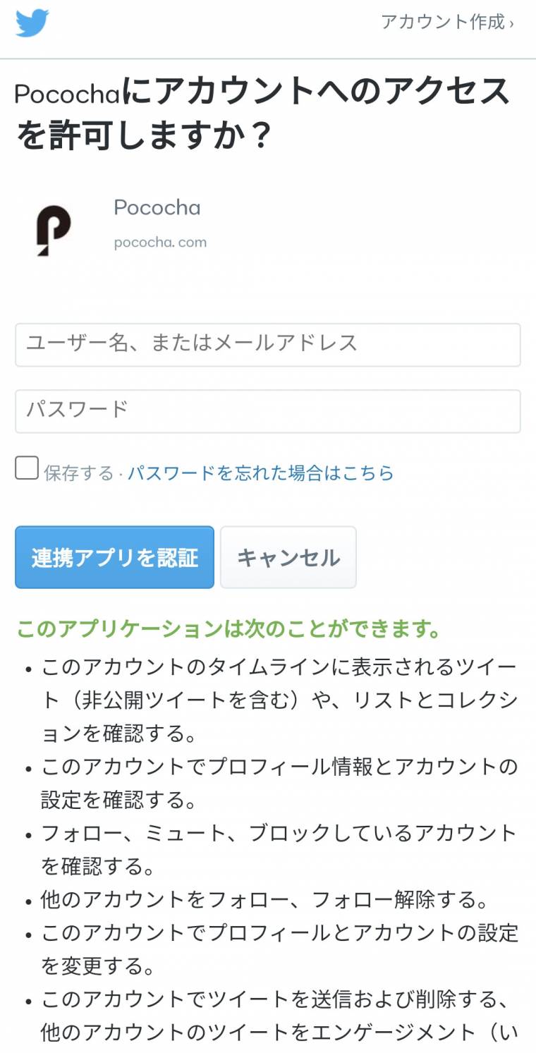Focus the パスワード input field
The height and width of the screenshot is (1053, 536).
pyautogui.click(x=268, y=411)
